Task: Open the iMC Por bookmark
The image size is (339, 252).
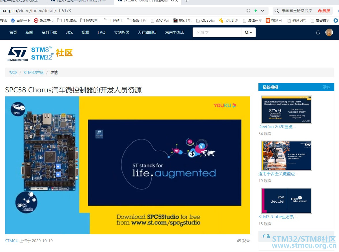Action: click(x=160, y=20)
